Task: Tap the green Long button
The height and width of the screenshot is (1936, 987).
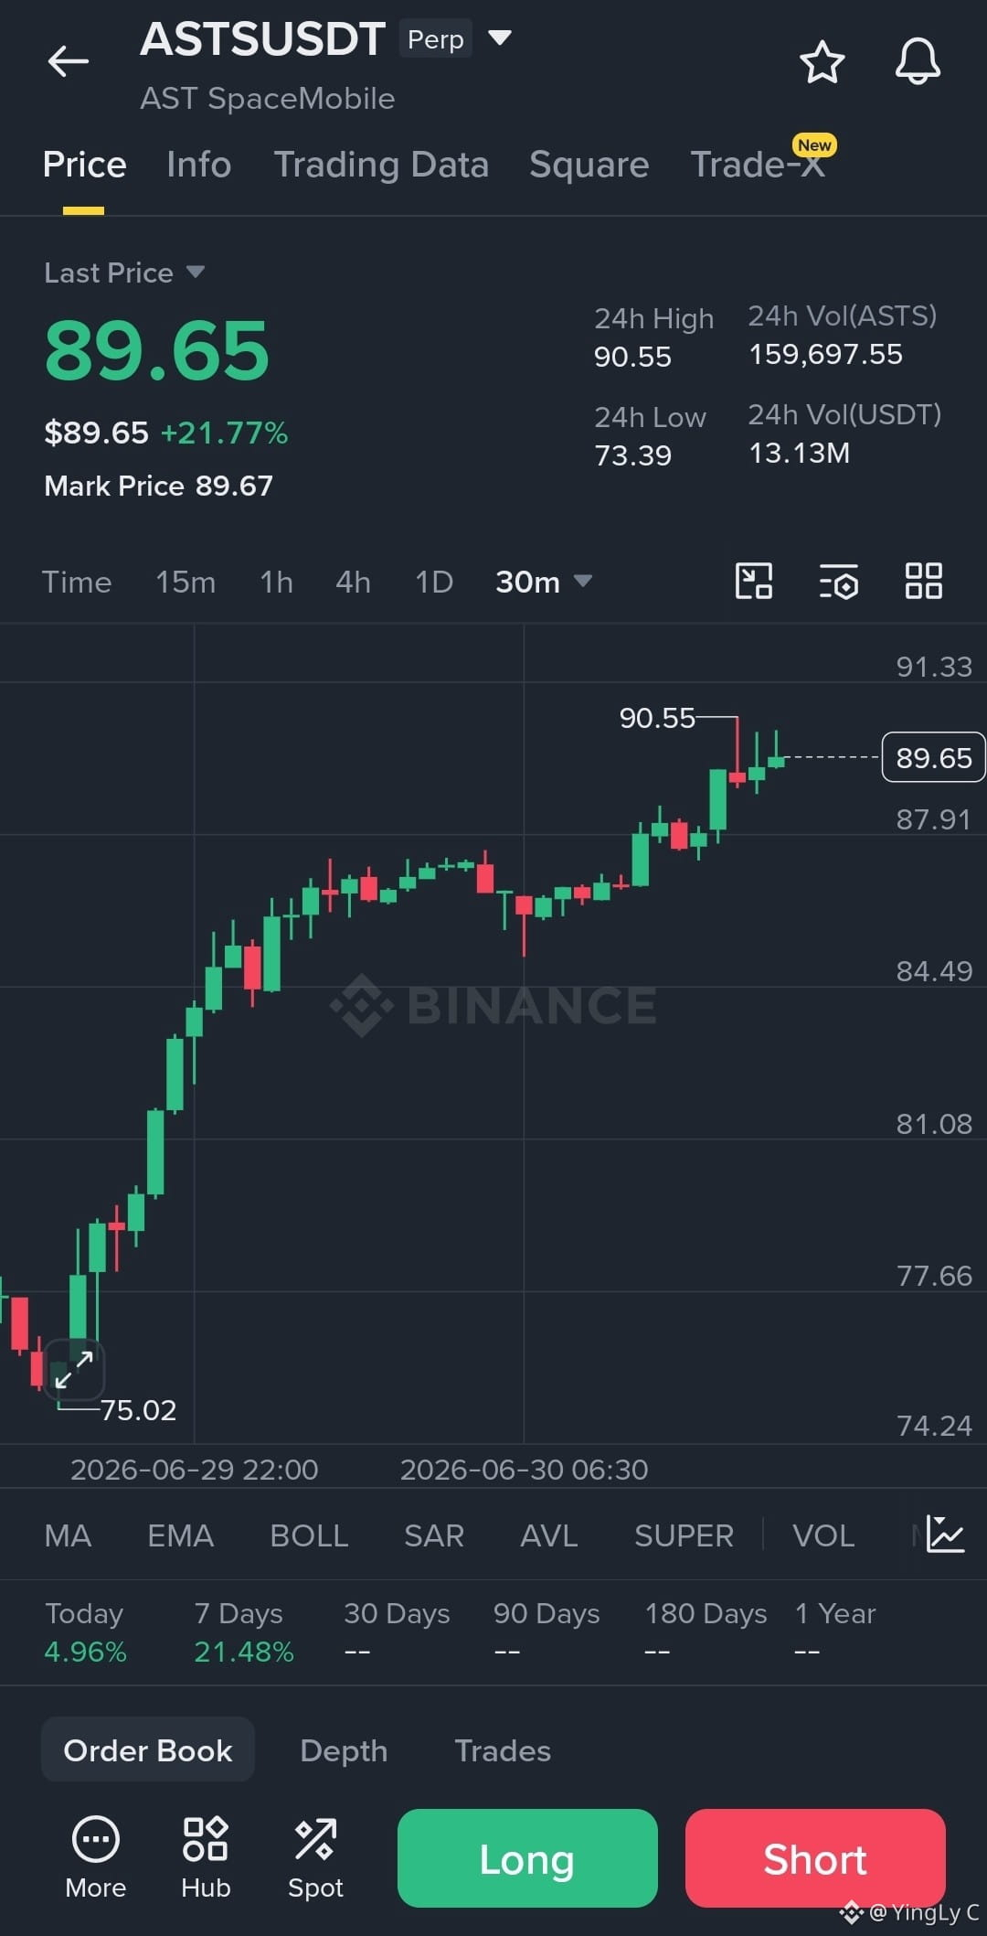Action: (527, 1858)
